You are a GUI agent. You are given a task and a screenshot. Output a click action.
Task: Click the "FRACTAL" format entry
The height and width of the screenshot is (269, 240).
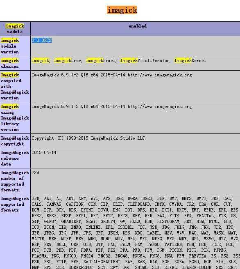point(205,216)
